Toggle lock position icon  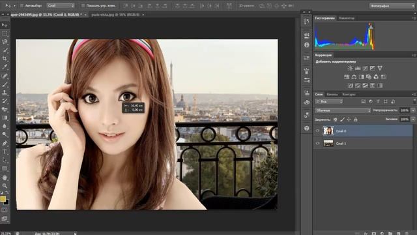coord(349,119)
